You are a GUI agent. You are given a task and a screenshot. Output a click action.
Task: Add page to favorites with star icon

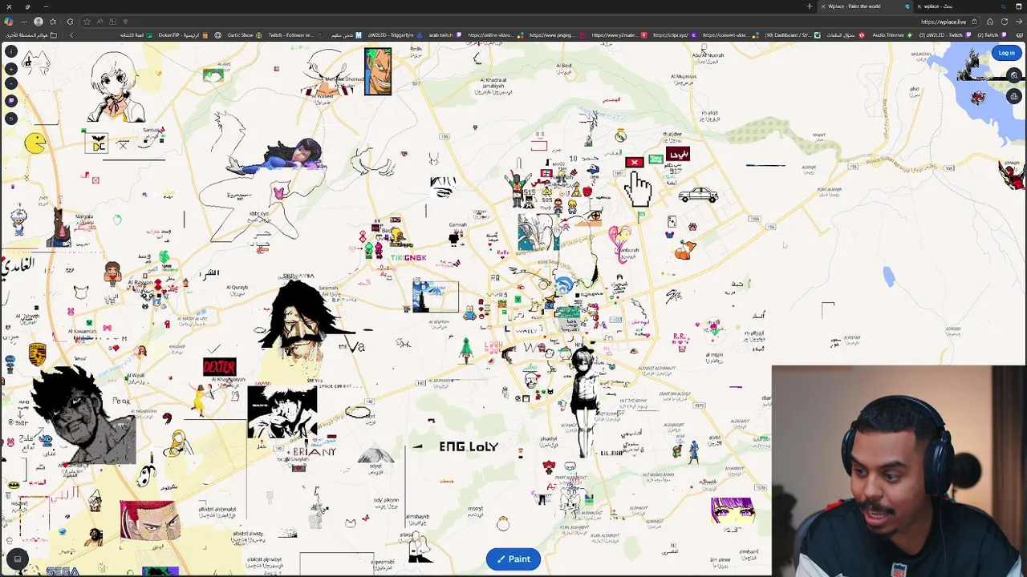(87, 22)
